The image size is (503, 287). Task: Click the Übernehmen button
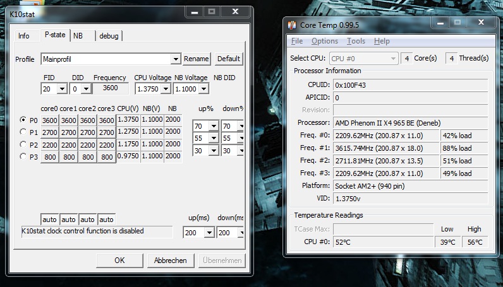(222, 261)
